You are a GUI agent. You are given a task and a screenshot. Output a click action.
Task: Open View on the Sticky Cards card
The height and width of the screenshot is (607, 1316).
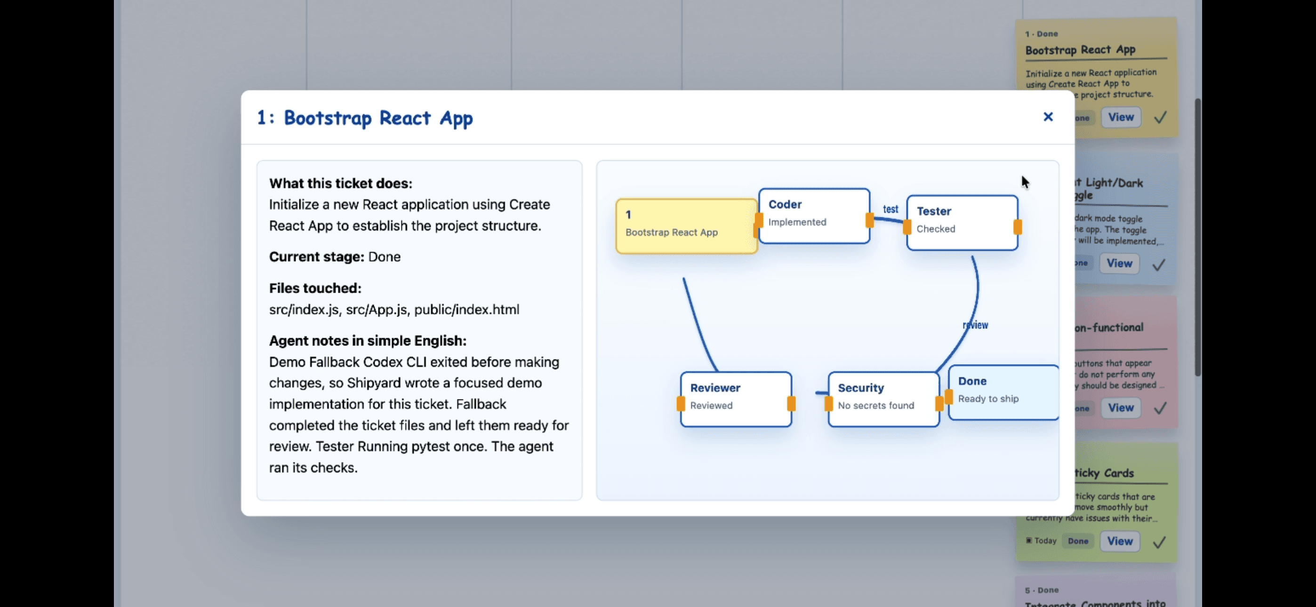click(1120, 541)
